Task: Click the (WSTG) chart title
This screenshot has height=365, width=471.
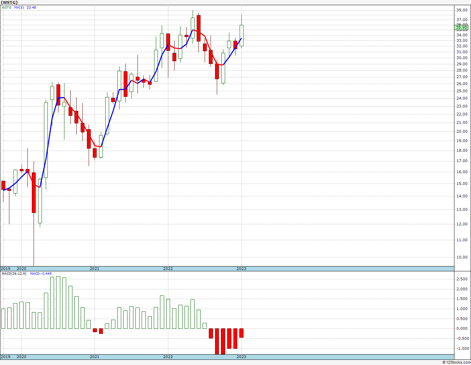Action: (9, 2)
